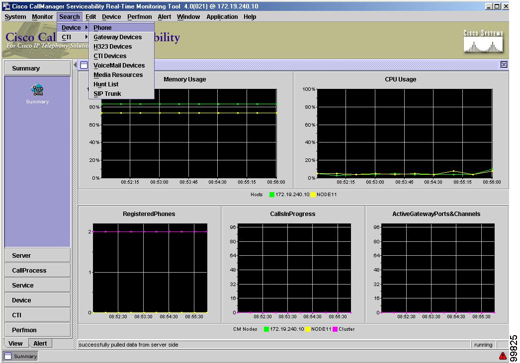Open the System menu

tap(15, 17)
